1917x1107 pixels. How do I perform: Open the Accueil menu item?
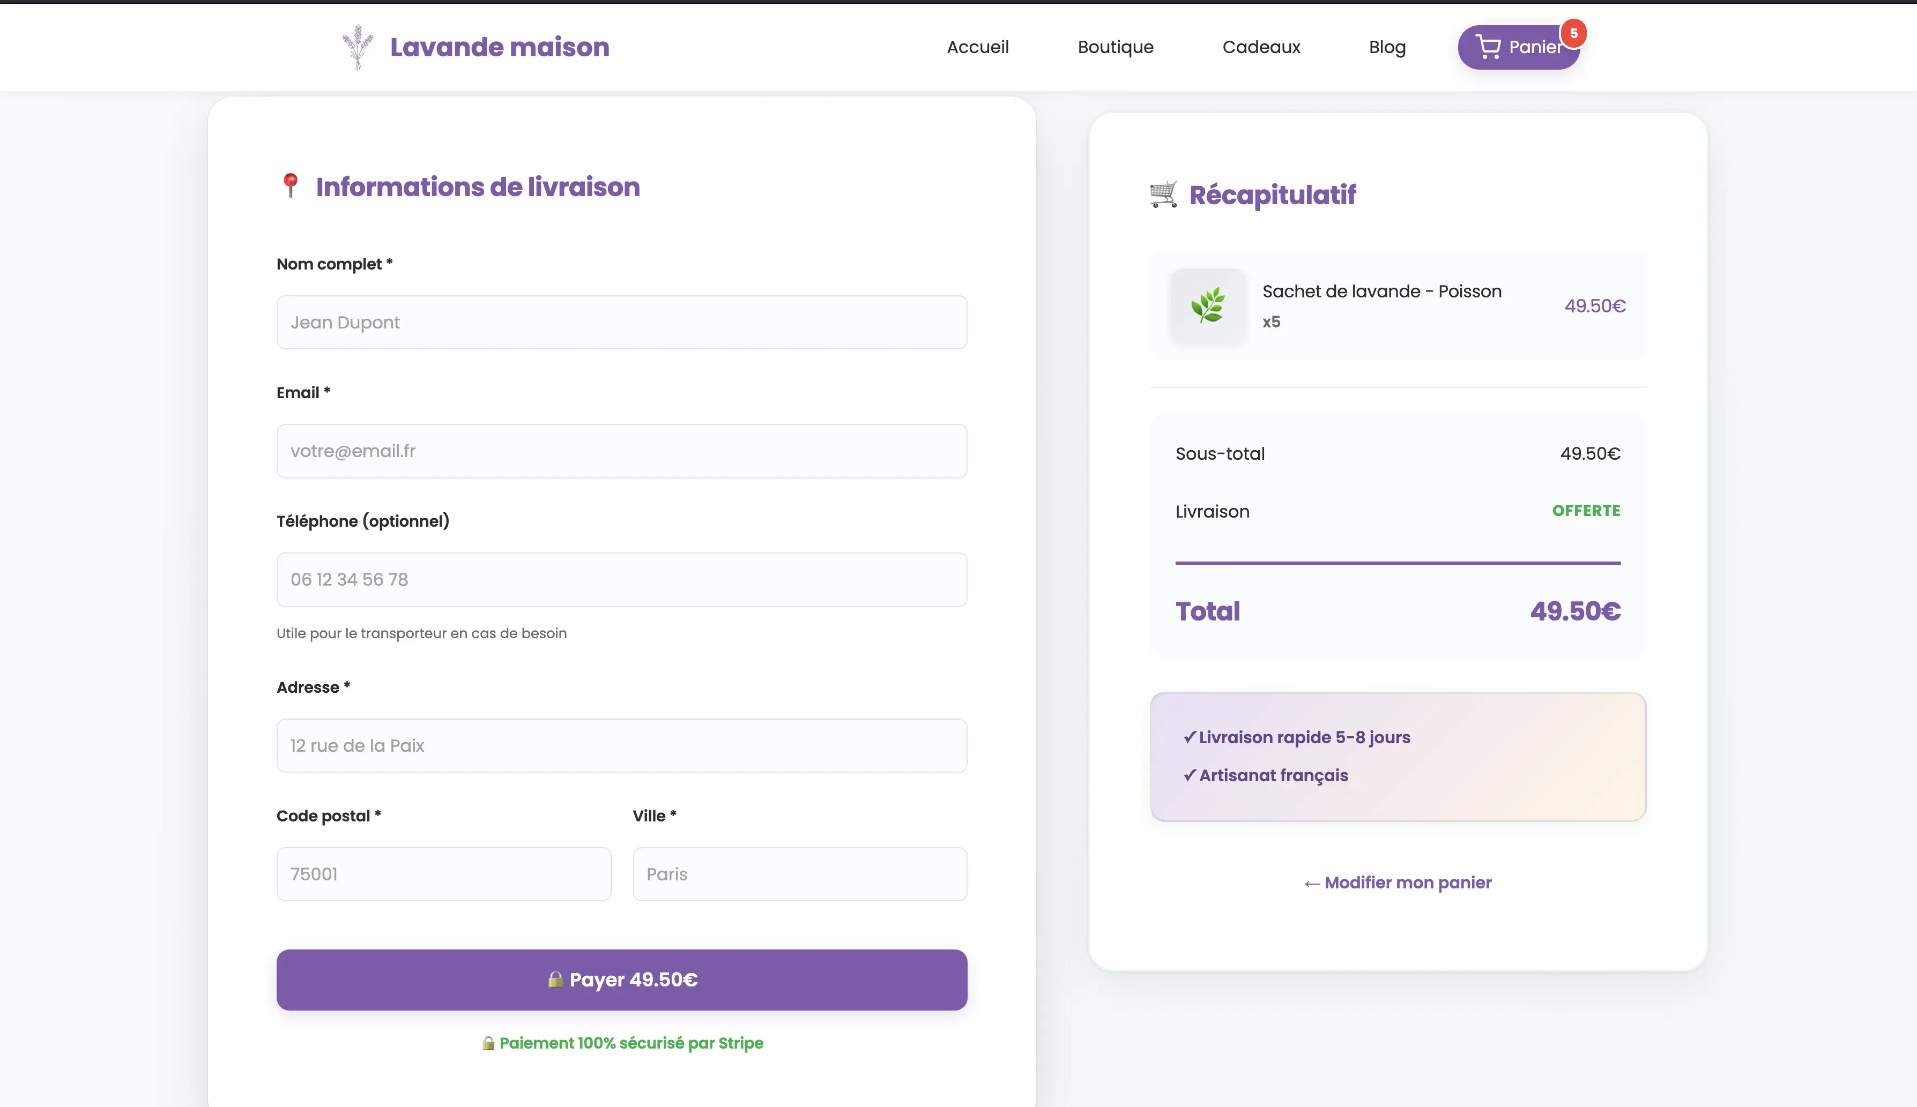[977, 47]
